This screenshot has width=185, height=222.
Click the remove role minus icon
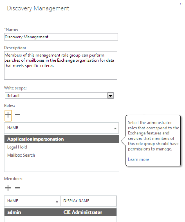[18, 115]
